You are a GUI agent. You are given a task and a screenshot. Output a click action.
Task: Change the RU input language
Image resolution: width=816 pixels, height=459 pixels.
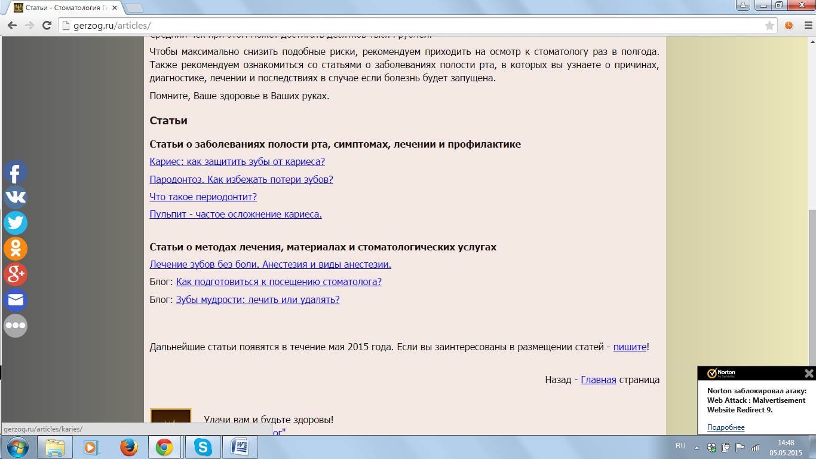[680, 446]
